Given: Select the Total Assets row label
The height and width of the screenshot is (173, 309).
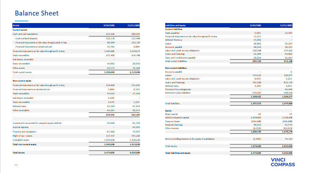Looking at the screenshot, I should tap(19, 152).
